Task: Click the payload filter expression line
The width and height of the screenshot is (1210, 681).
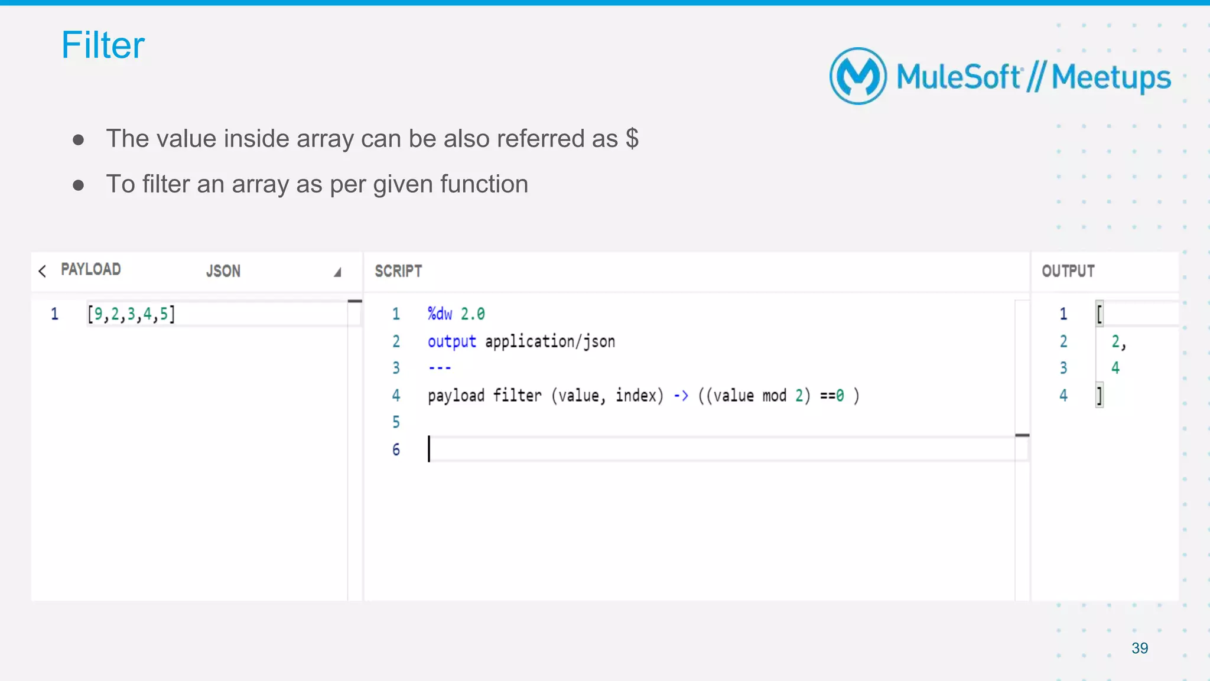Action: click(643, 395)
